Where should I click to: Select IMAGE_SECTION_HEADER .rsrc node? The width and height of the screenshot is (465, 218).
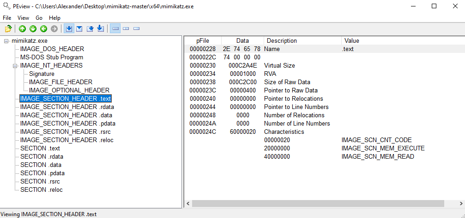pyautogui.click(x=66, y=132)
